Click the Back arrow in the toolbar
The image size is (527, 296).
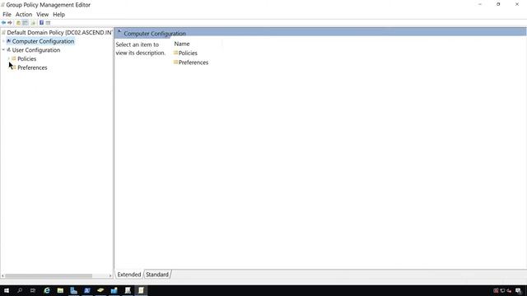pos(3,23)
